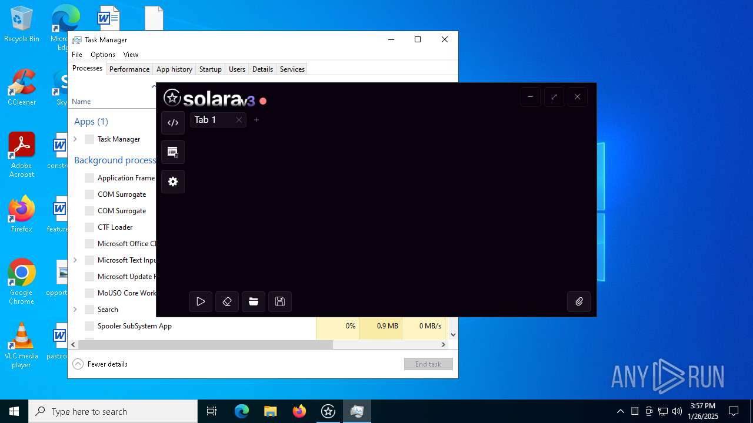Image resolution: width=753 pixels, height=423 pixels.
Task: Open Task View from the taskbar
Action: 212,411
